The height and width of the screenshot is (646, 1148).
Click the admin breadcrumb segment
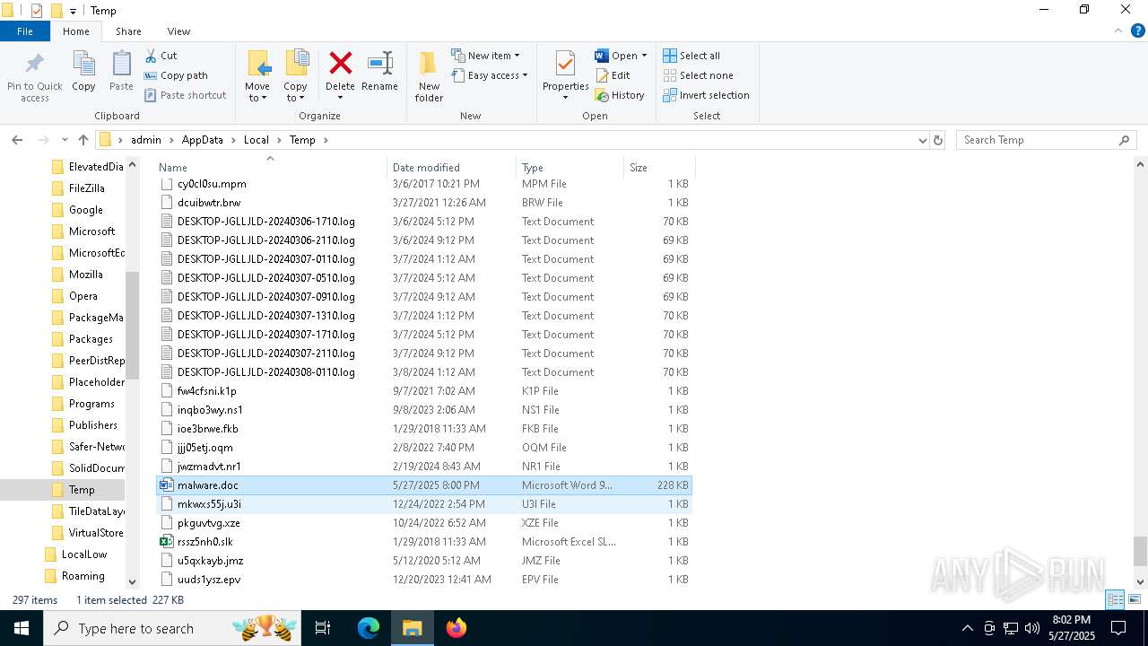(x=145, y=140)
